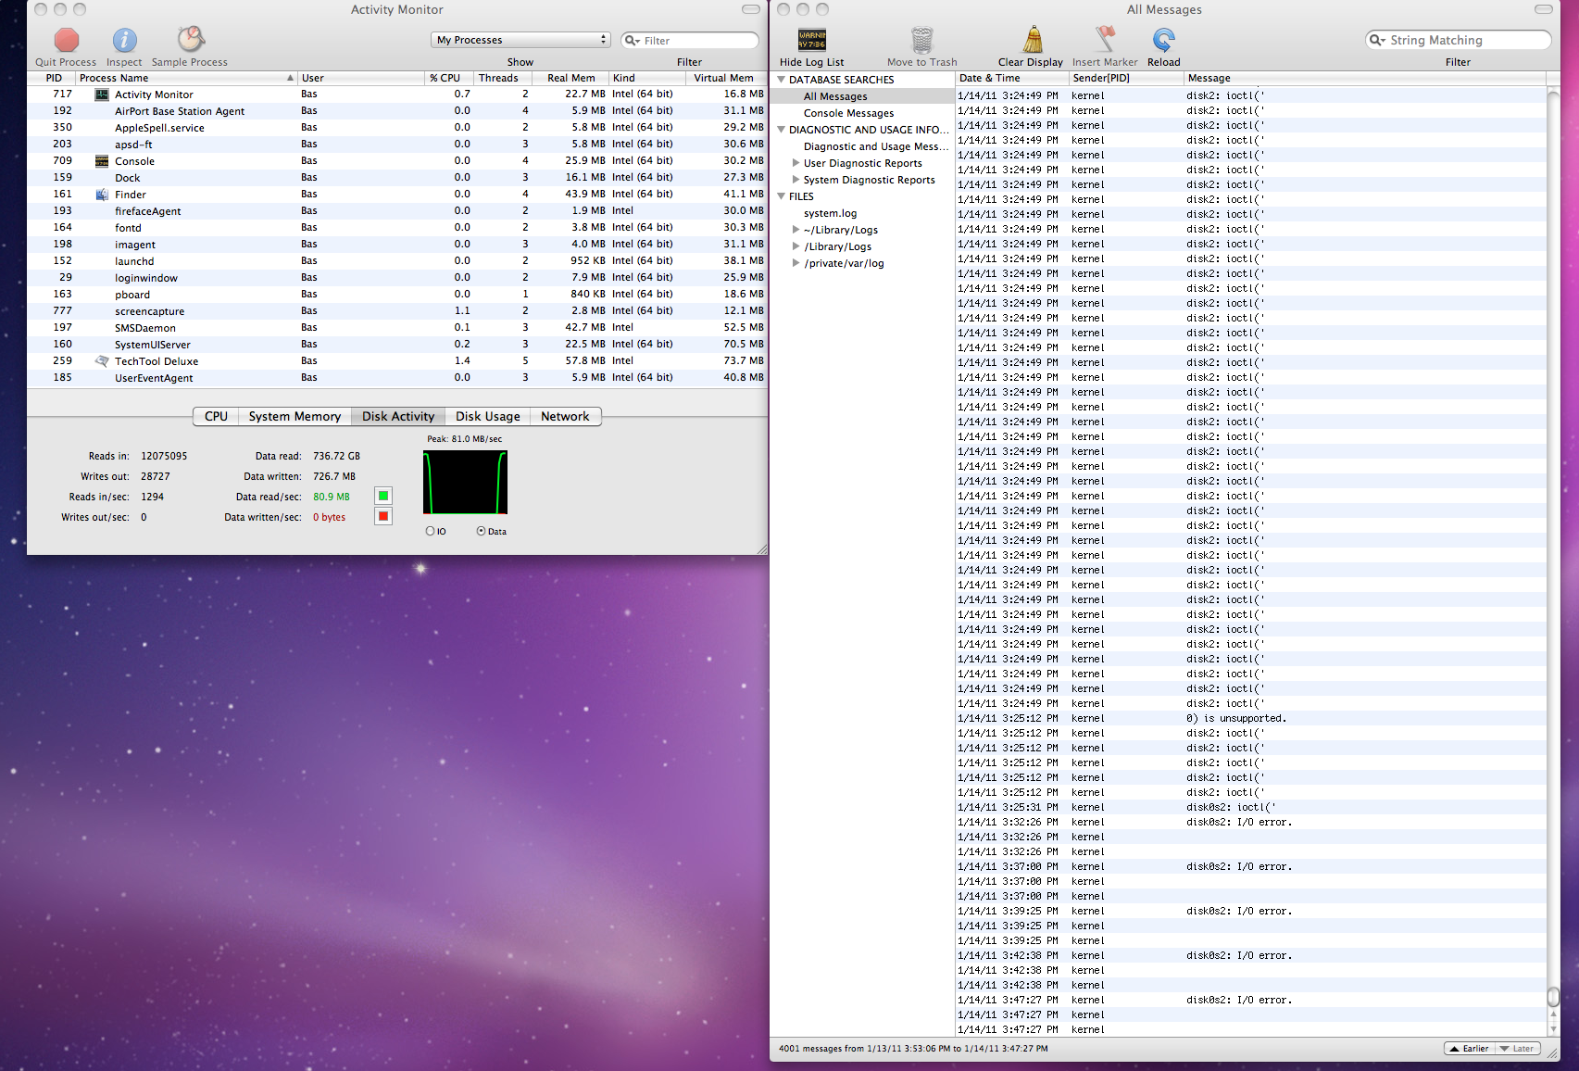This screenshot has width=1579, height=1071.
Task: Click green Data read color swatch
Action: pyautogui.click(x=383, y=496)
